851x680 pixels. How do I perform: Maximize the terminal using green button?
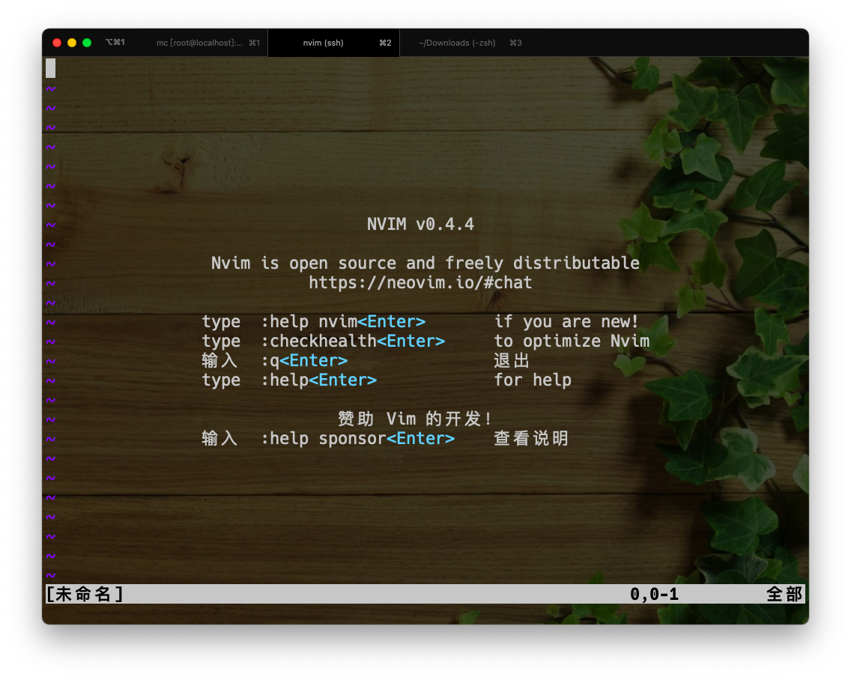point(87,43)
